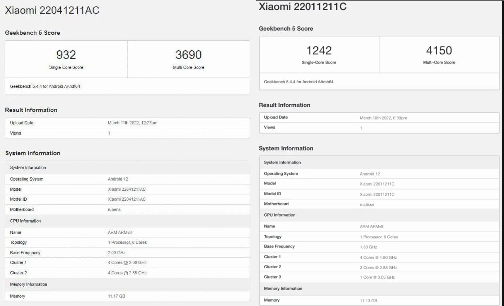This screenshot has height=306, width=504.
Task: Click Model ID value Xiaomi 22041211AC
Action: tap(127, 199)
